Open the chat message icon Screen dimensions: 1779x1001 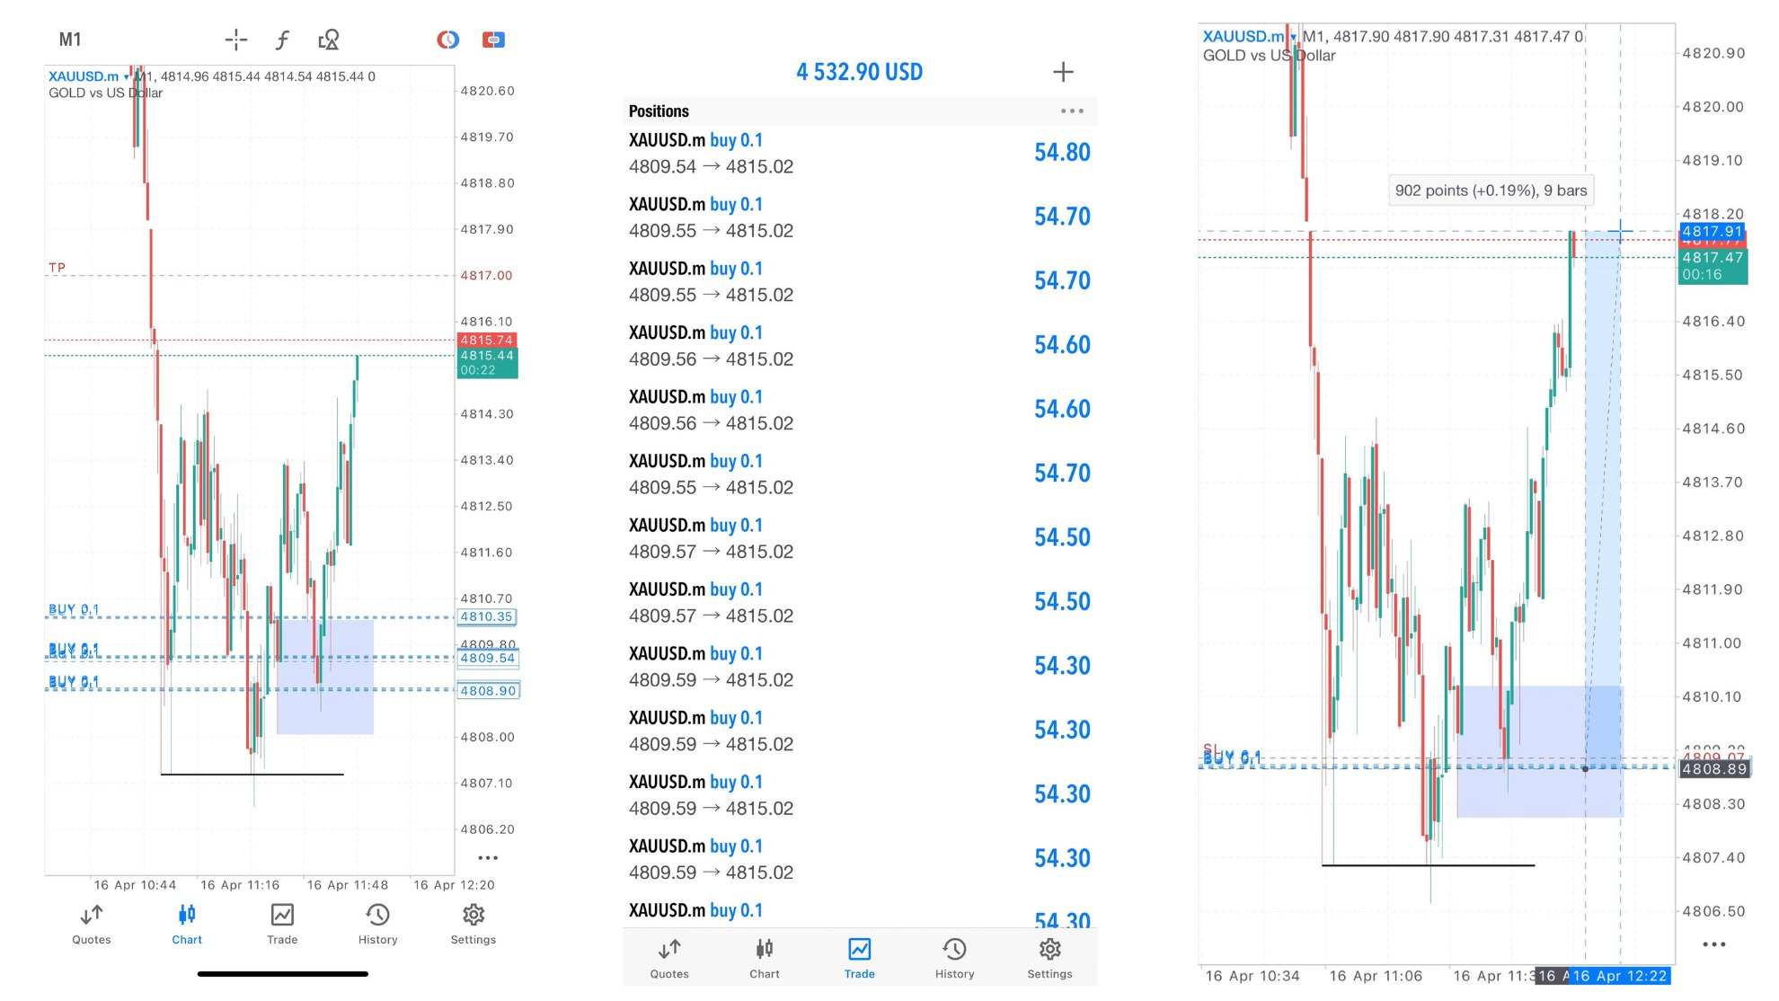[x=493, y=40]
